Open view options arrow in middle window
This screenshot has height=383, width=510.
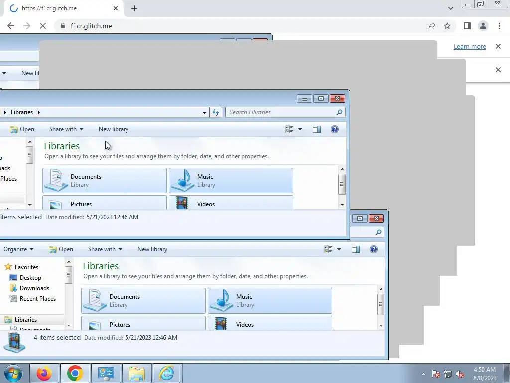pyautogui.click(x=300, y=129)
